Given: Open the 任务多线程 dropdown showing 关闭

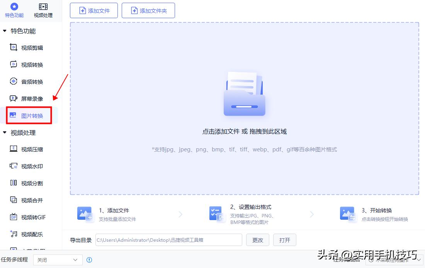Looking at the screenshot, I should pyautogui.click(x=58, y=260).
